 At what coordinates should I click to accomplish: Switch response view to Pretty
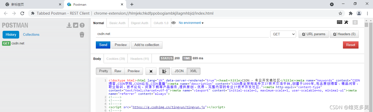tap(104, 71)
